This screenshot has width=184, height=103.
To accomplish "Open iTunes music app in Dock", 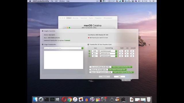I will [75, 99].
